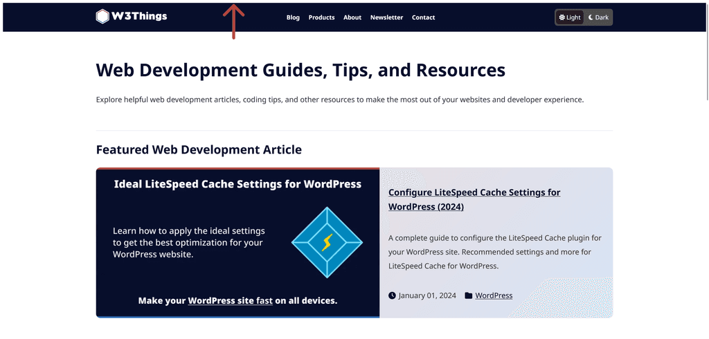The width and height of the screenshot is (709, 339).
Task: Click the intro paragraph starting 'Explore helpful web development'
Action: 340,100
